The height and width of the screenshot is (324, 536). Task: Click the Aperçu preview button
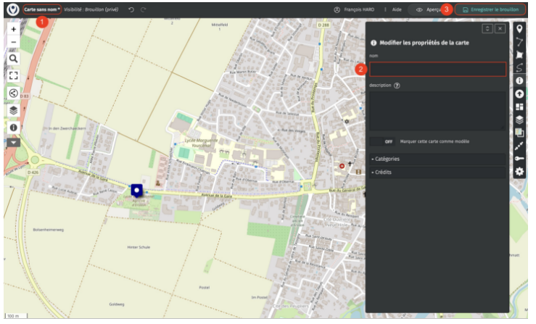pos(428,9)
